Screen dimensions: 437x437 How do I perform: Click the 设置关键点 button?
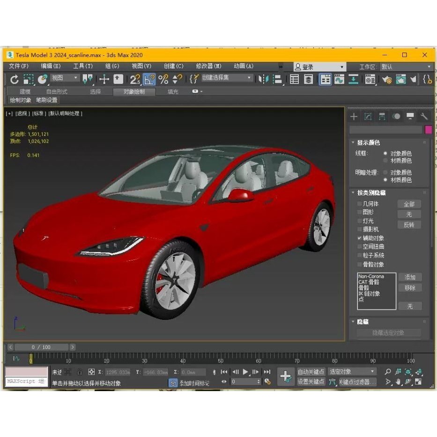(311, 381)
